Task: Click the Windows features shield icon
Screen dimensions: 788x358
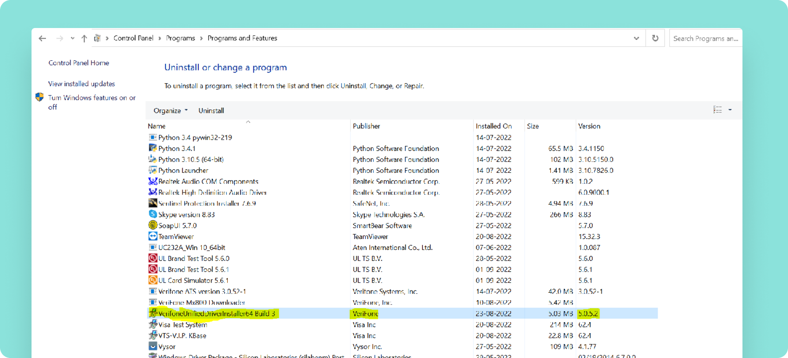Action: (39, 97)
